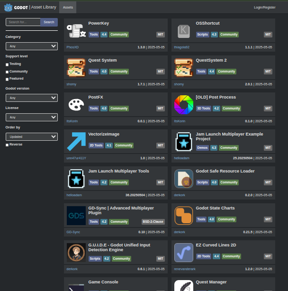
Task: Open Godot Safe Resource Loader icon
Action: point(184,178)
